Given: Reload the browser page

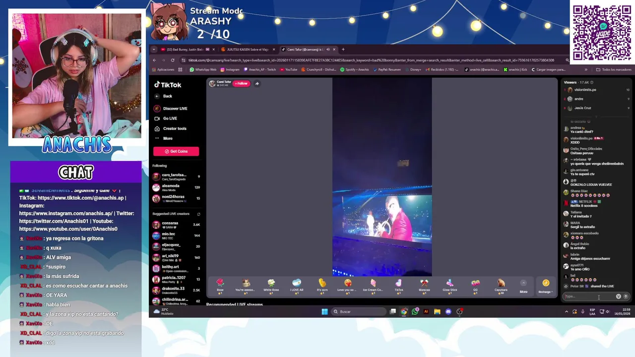Looking at the screenshot, I should (x=173, y=60).
